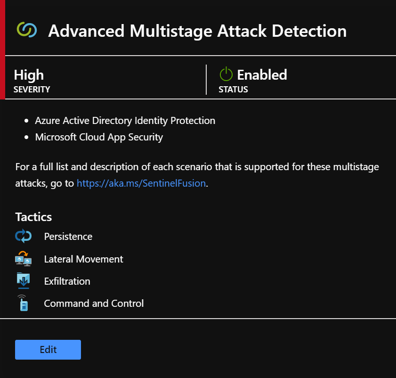Select the High severity label
This screenshot has width=396, height=378.
click(x=28, y=74)
